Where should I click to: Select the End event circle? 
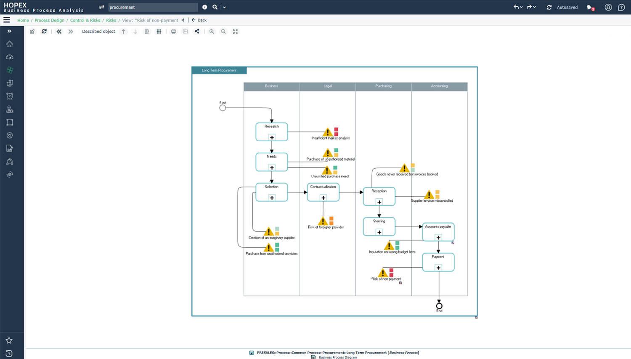point(439,306)
